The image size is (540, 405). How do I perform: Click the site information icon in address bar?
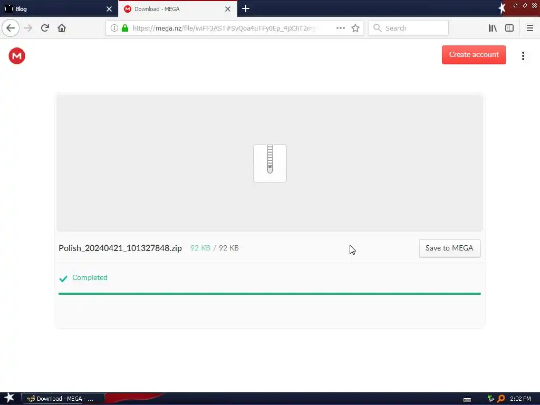[114, 28]
